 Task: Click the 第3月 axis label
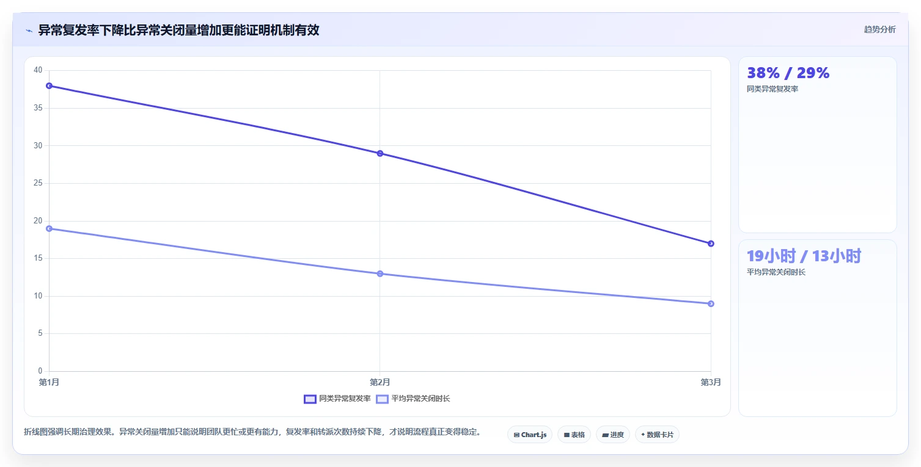pos(711,382)
